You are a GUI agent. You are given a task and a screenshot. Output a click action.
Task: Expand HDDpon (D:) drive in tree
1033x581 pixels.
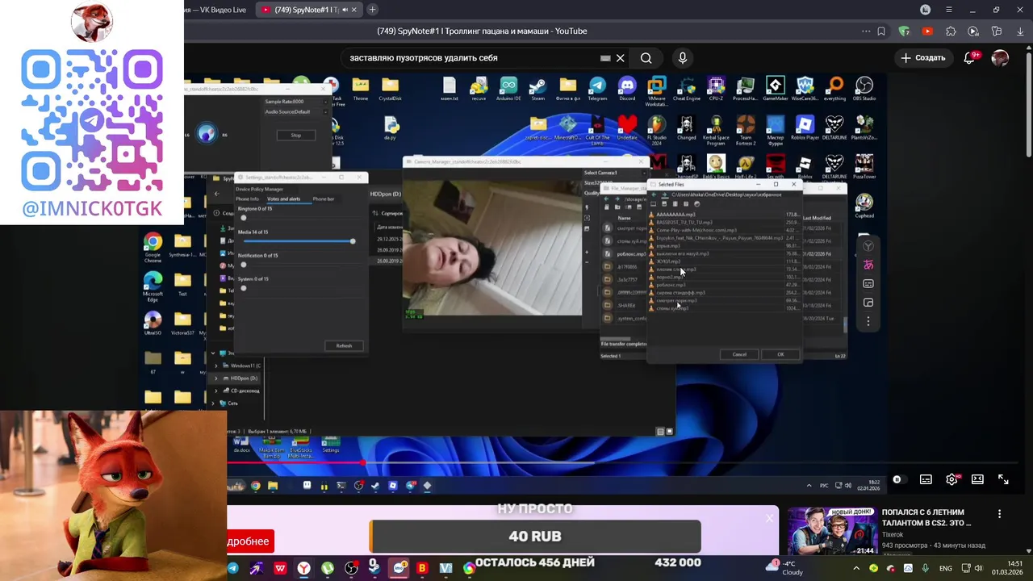coord(215,378)
